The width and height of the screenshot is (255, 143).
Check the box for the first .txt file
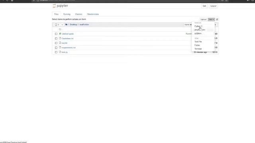[x=56, y=39]
